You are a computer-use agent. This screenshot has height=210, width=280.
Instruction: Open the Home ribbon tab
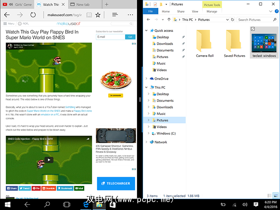pyautogui.click(x=166, y=11)
